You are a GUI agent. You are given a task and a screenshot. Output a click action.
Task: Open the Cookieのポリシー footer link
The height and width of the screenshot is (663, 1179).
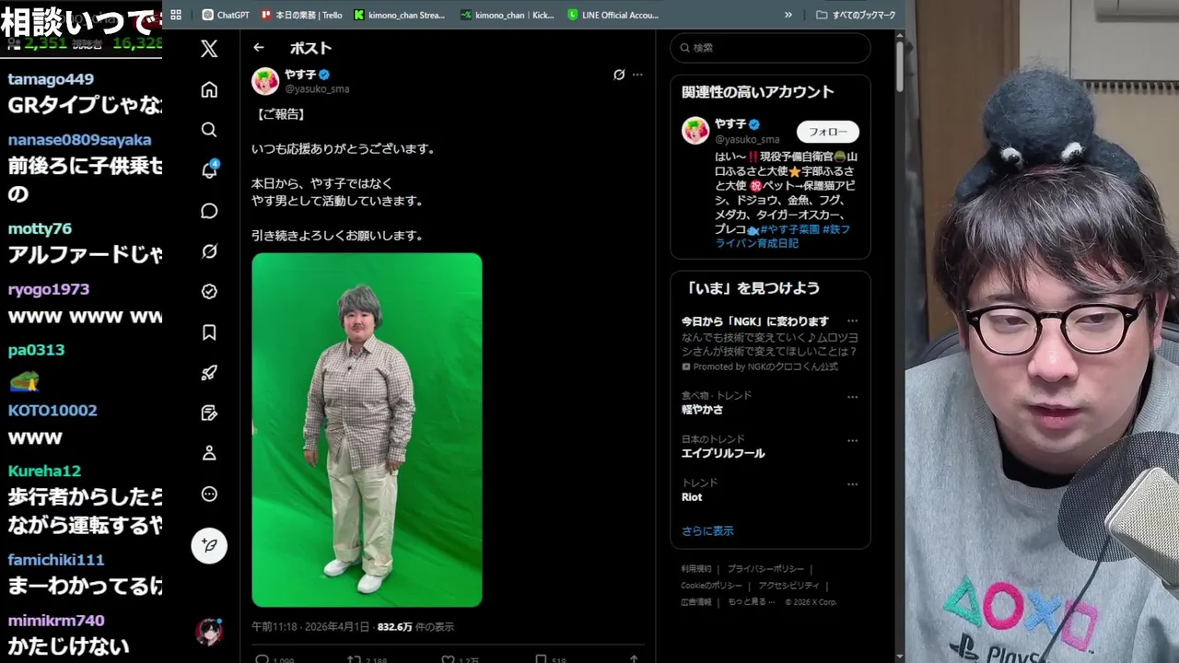pyautogui.click(x=711, y=586)
